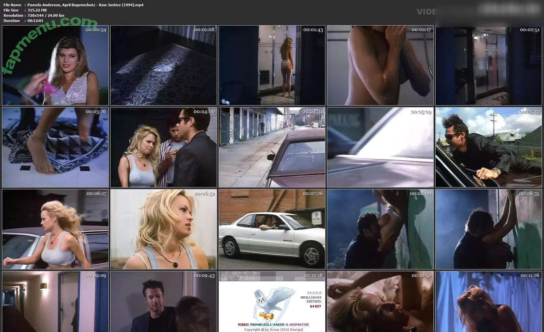Viewport: 544px width, 332px height.
Task: Click the '24.0.0.0' version number
Action: tap(314, 293)
